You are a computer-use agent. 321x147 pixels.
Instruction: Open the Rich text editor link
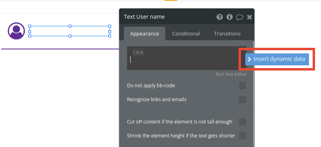231,74
